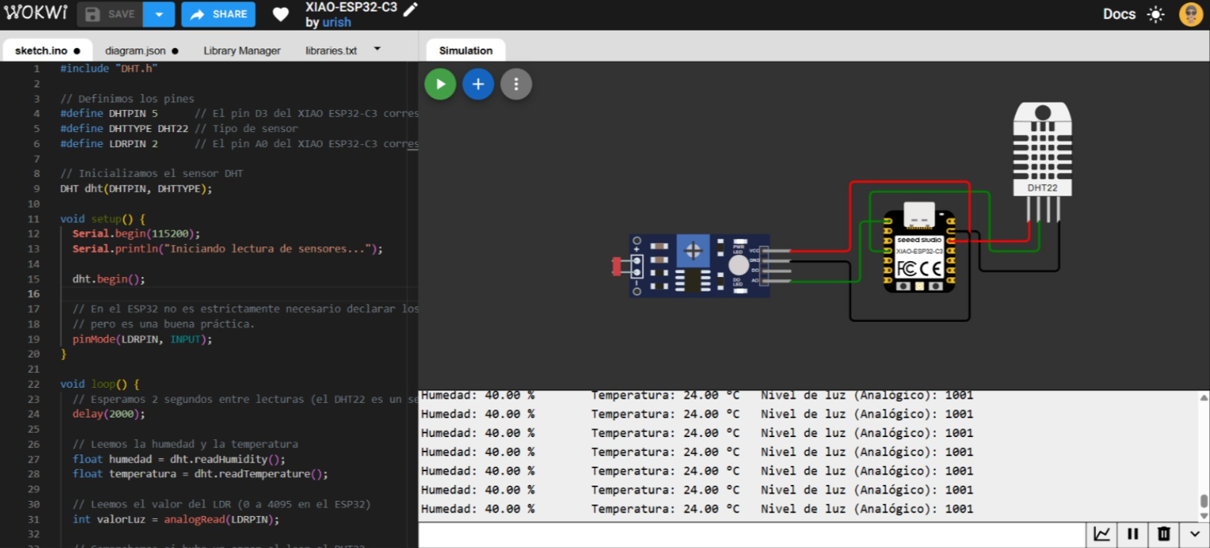This screenshot has width=1210, height=548.
Task: Click the 'delay(2000);' code line
Action: (x=109, y=414)
